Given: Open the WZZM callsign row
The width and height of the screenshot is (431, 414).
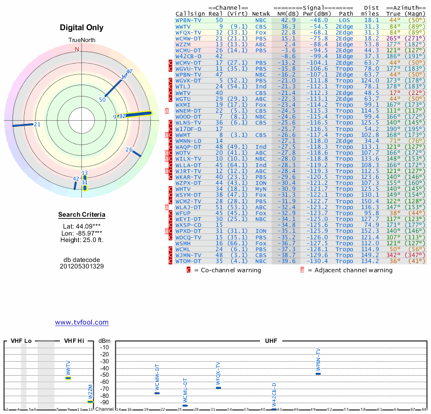Looking at the screenshot, I should tap(184, 44).
